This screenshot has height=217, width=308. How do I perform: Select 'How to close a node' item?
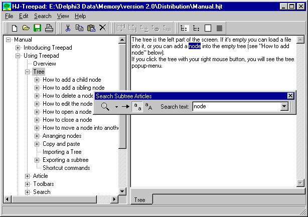coord(67,120)
